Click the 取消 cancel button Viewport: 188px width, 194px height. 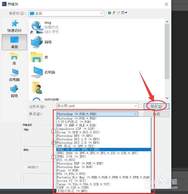coord(156,114)
